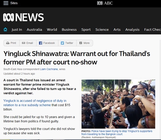The height and width of the screenshot is (140, 161).
Task: Open the Sport section
Action: [x=86, y=30]
